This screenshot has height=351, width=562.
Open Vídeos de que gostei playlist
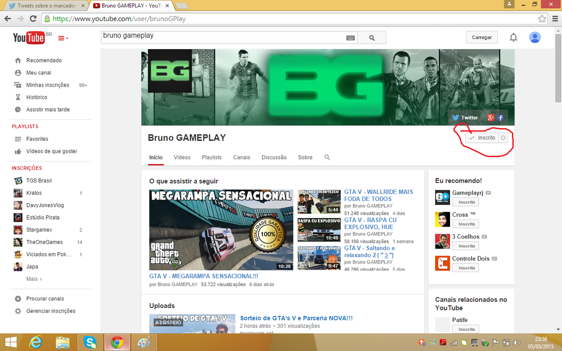point(52,151)
